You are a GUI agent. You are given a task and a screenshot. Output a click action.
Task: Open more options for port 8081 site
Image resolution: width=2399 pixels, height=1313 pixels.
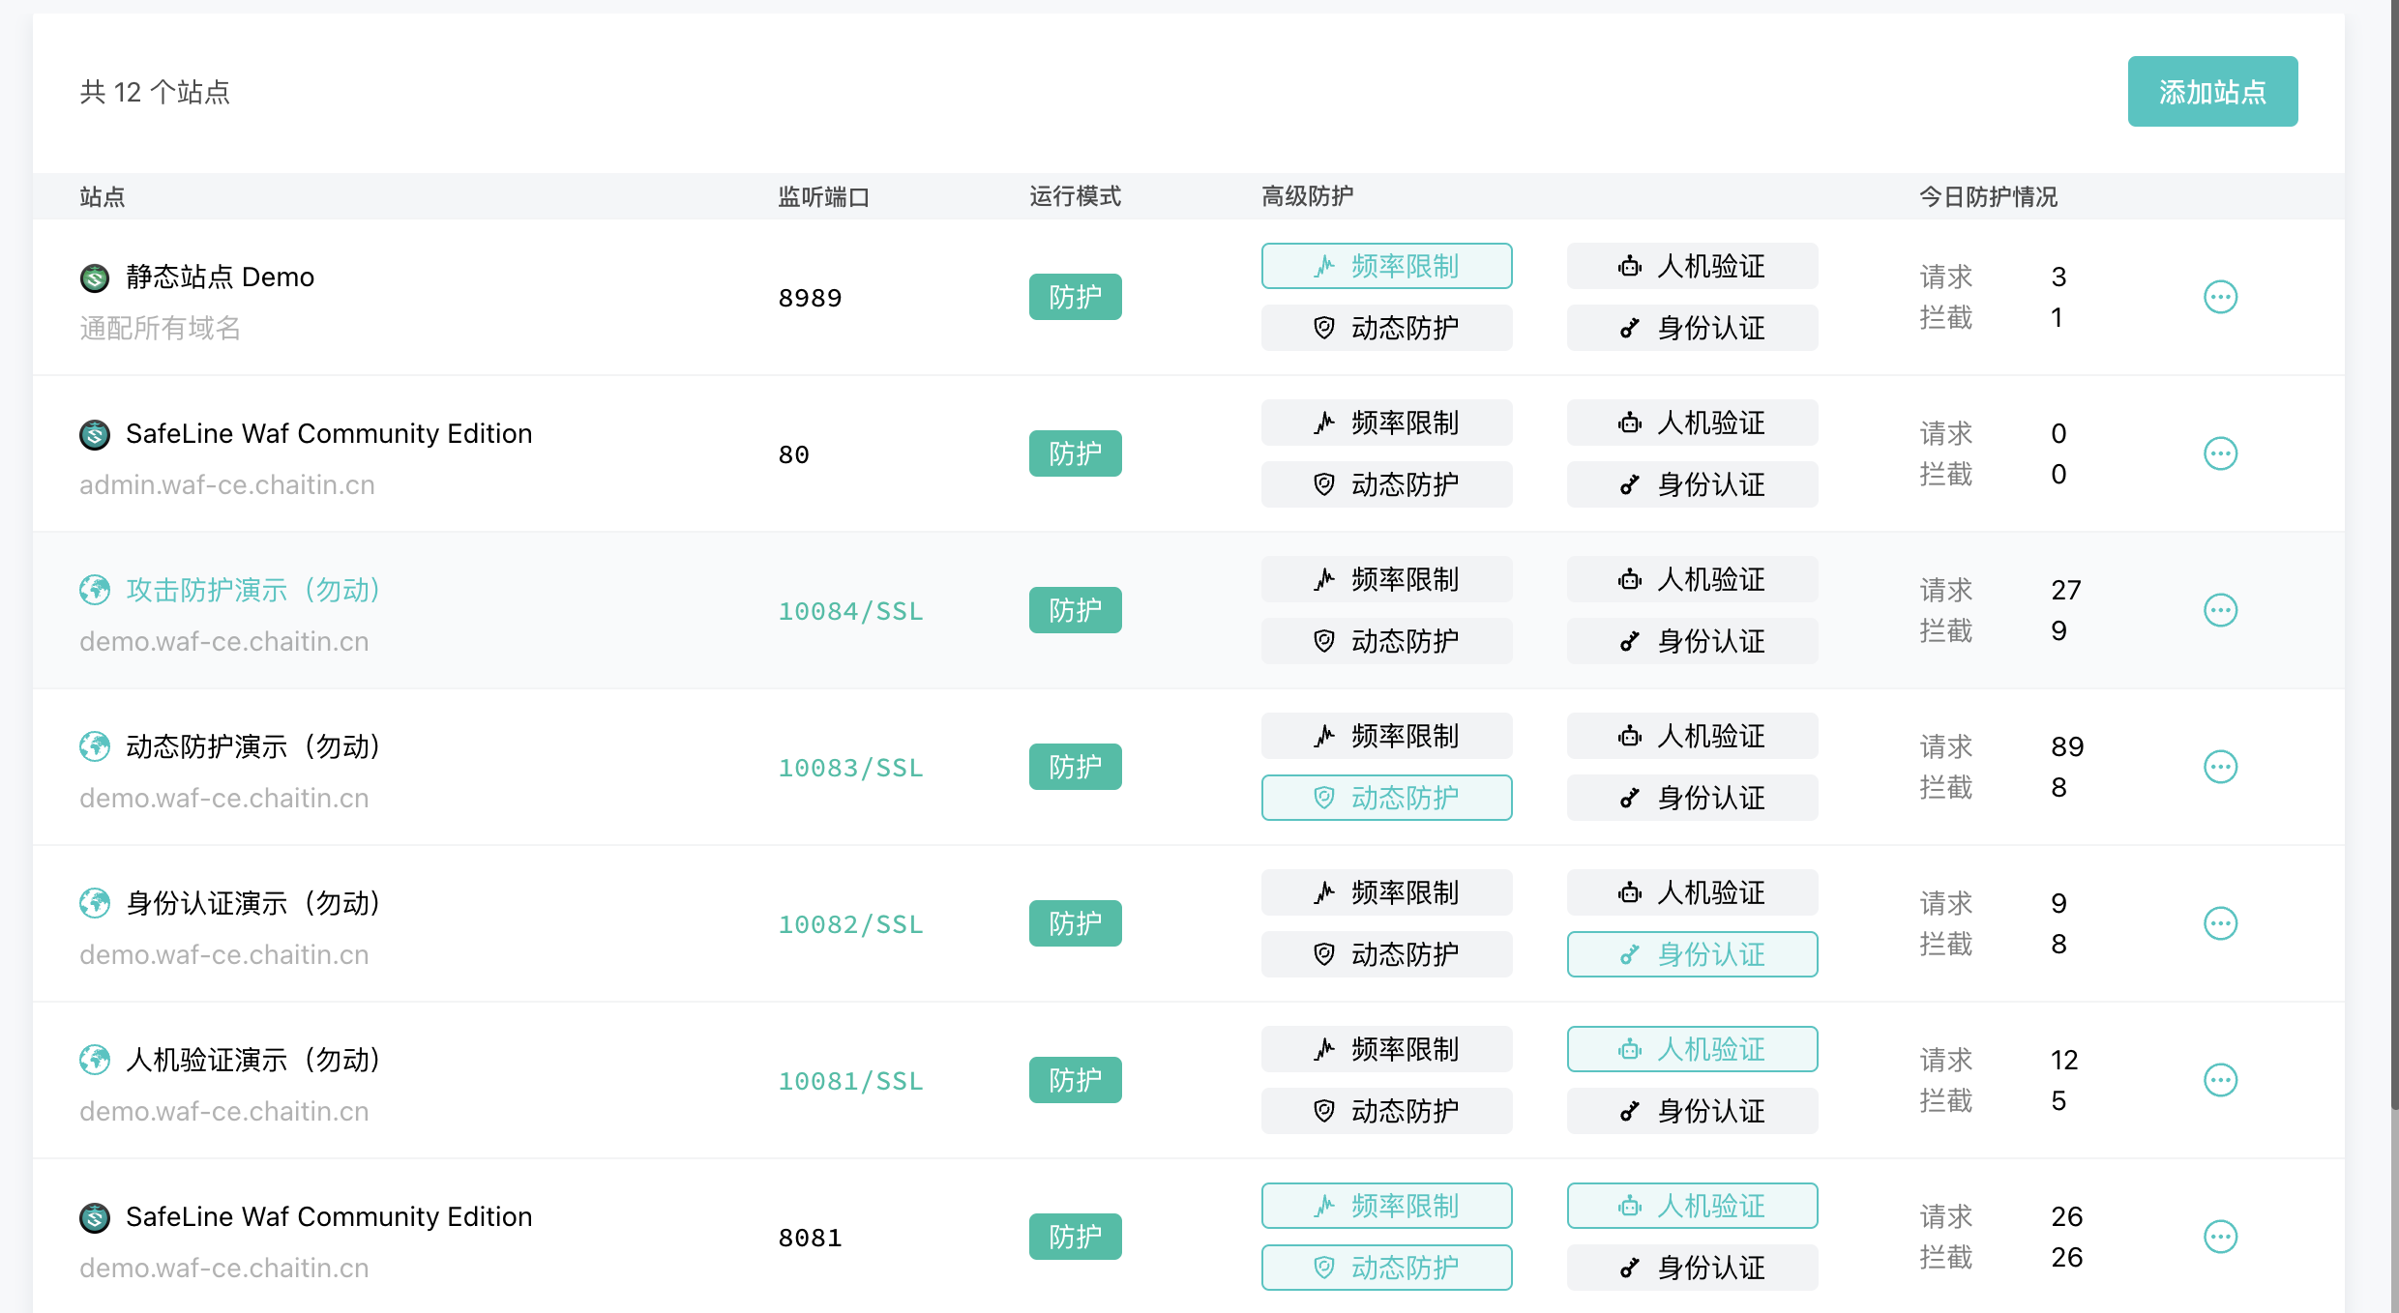click(2220, 1237)
